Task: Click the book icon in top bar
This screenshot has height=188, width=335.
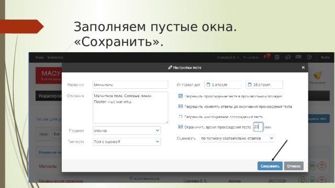Action: point(298,57)
